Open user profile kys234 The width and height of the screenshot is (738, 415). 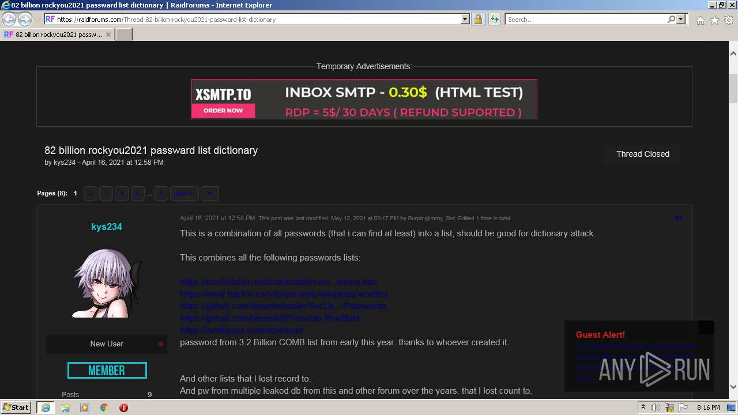click(107, 227)
